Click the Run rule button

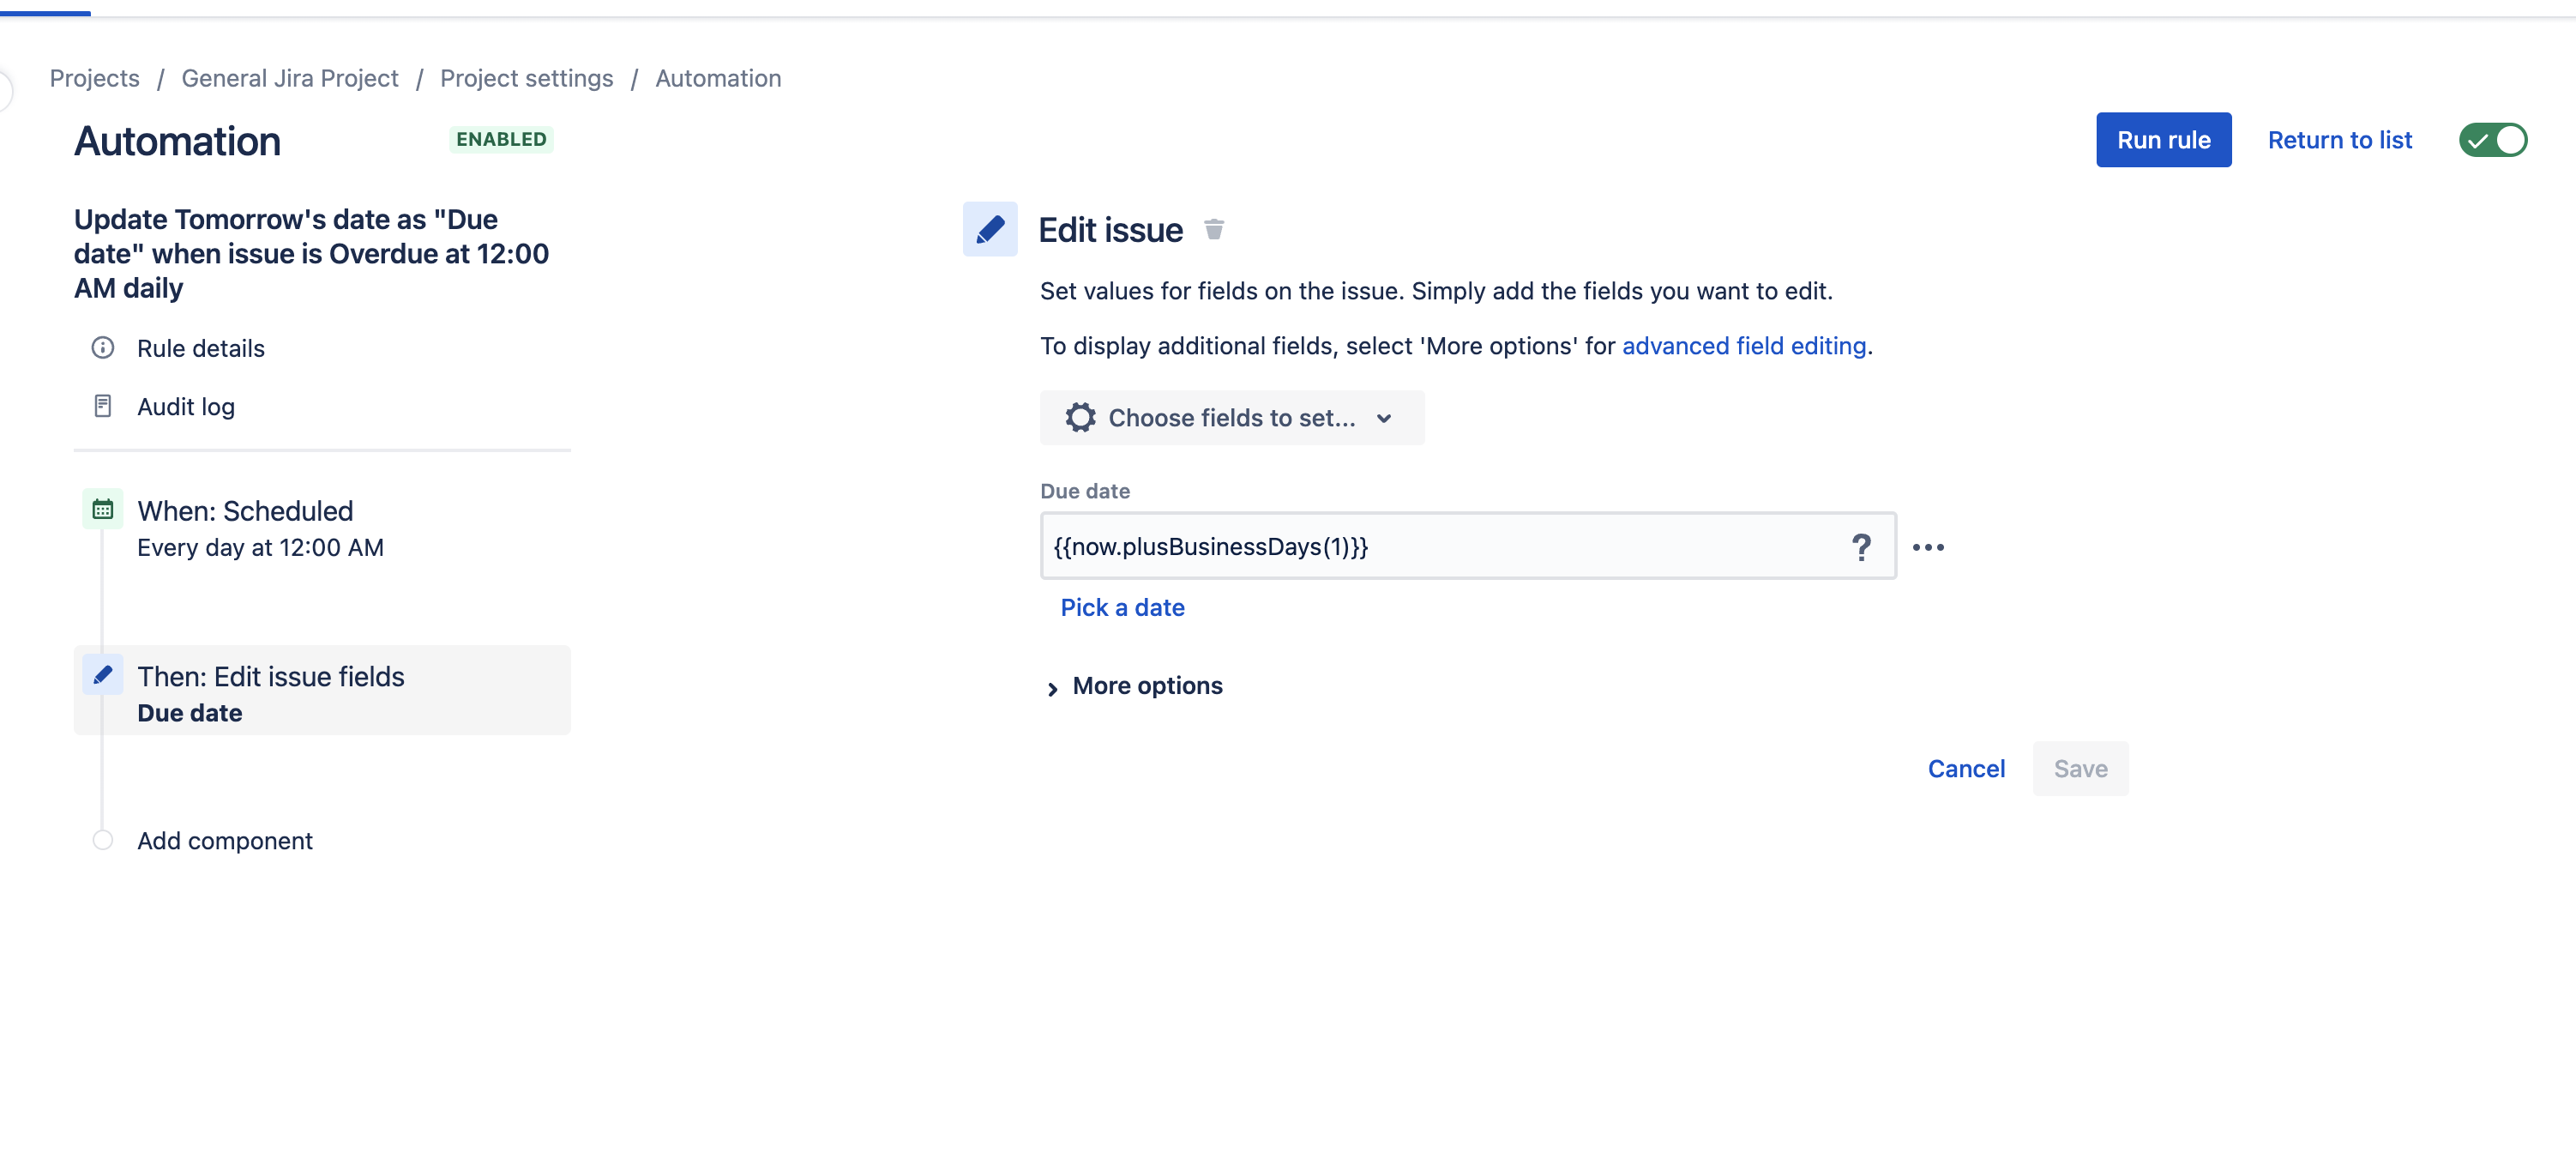pos(2163,140)
